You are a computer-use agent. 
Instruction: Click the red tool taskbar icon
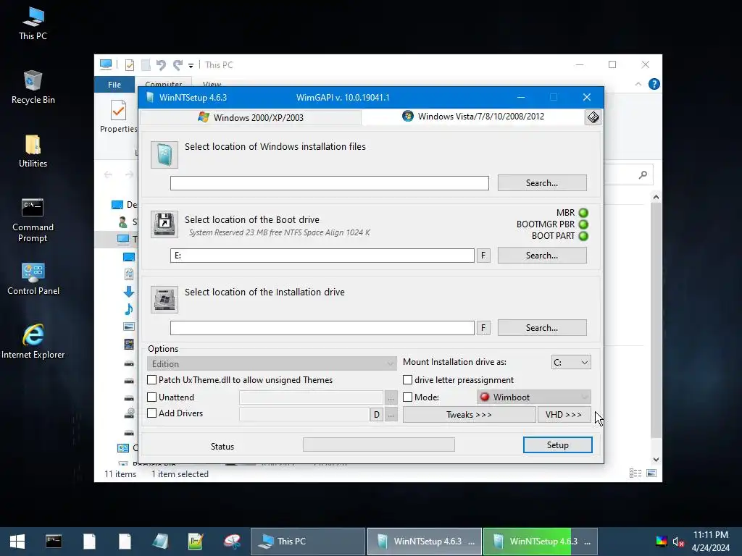click(x=232, y=542)
